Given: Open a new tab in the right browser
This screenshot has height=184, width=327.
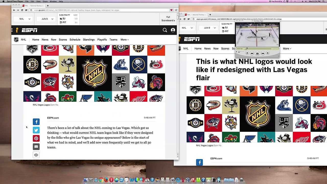Looking at the screenshot, I should point(210,15).
